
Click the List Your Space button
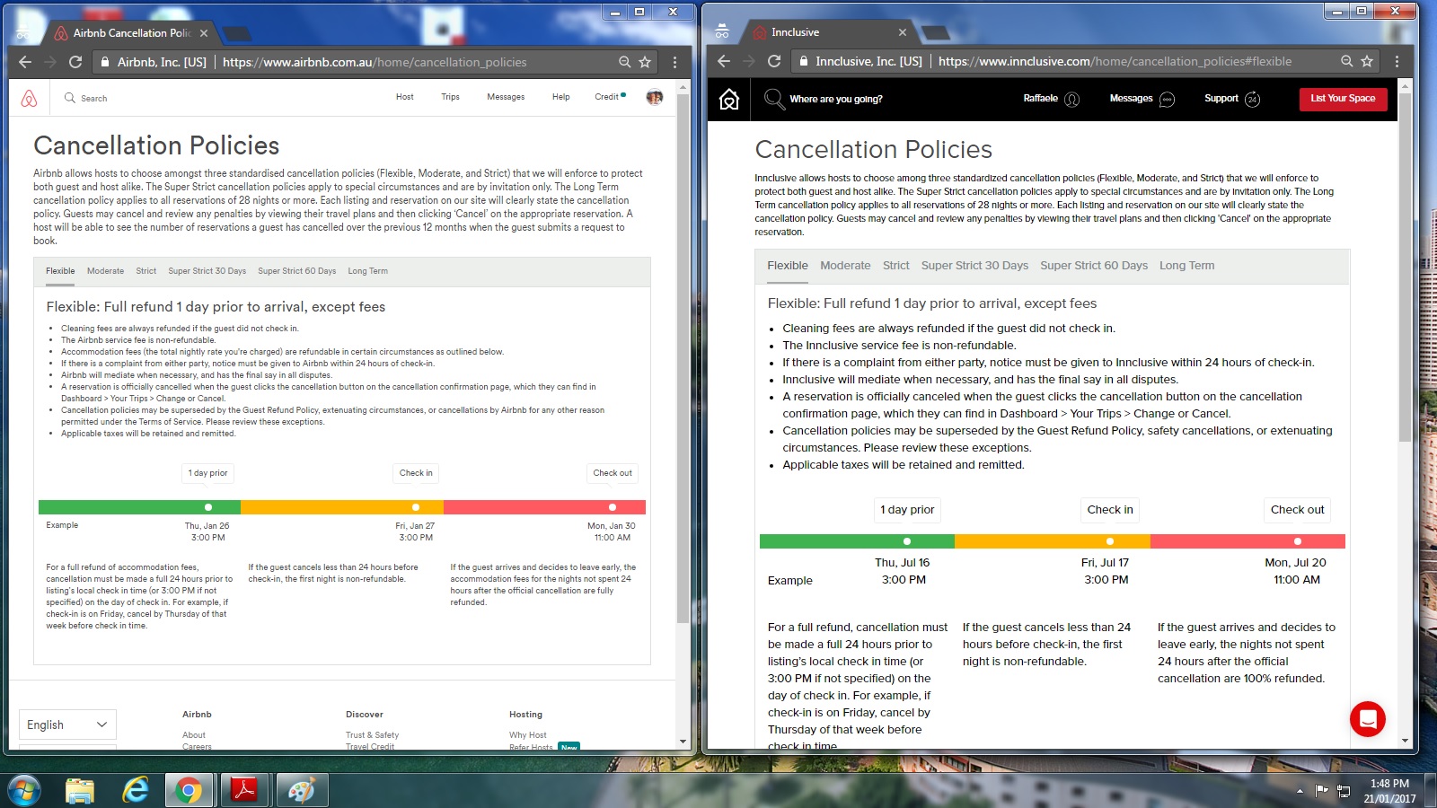[1343, 99]
